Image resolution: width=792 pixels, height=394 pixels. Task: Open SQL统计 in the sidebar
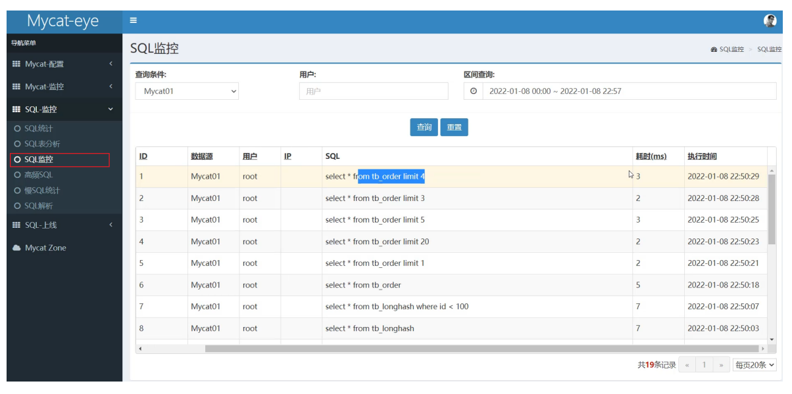pos(38,129)
